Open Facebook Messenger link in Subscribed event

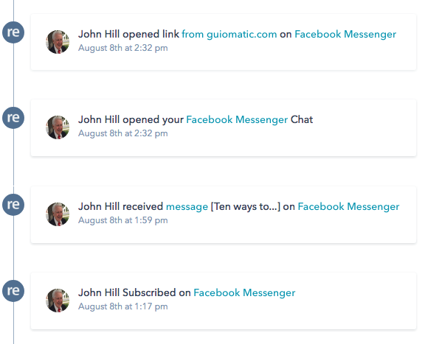pyautogui.click(x=244, y=293)
